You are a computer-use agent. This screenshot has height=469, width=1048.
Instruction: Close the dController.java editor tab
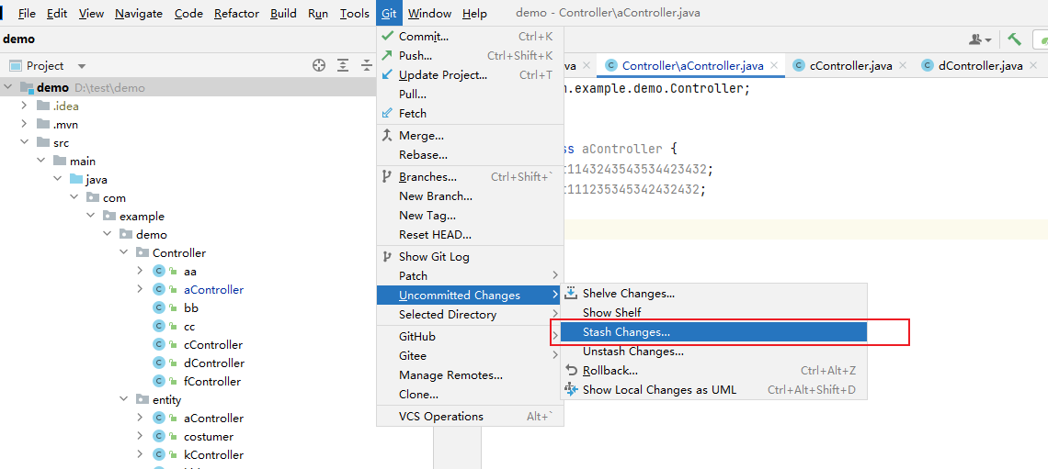(x=1032, y=65)
